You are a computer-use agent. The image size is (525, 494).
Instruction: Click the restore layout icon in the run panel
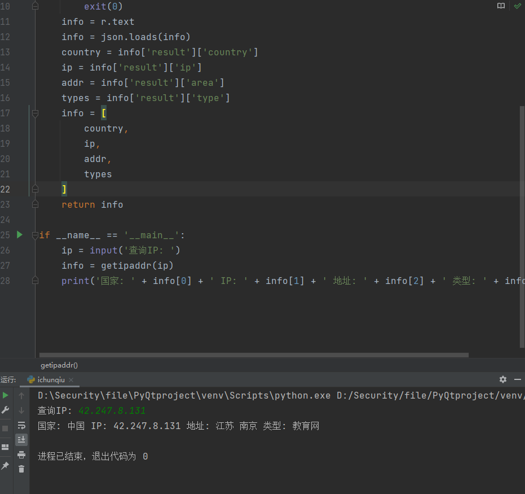click(x=5, y=447)
